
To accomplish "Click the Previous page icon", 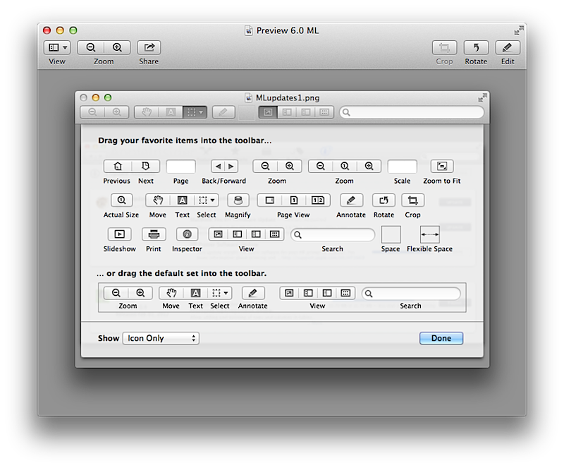I will point(116,167).
